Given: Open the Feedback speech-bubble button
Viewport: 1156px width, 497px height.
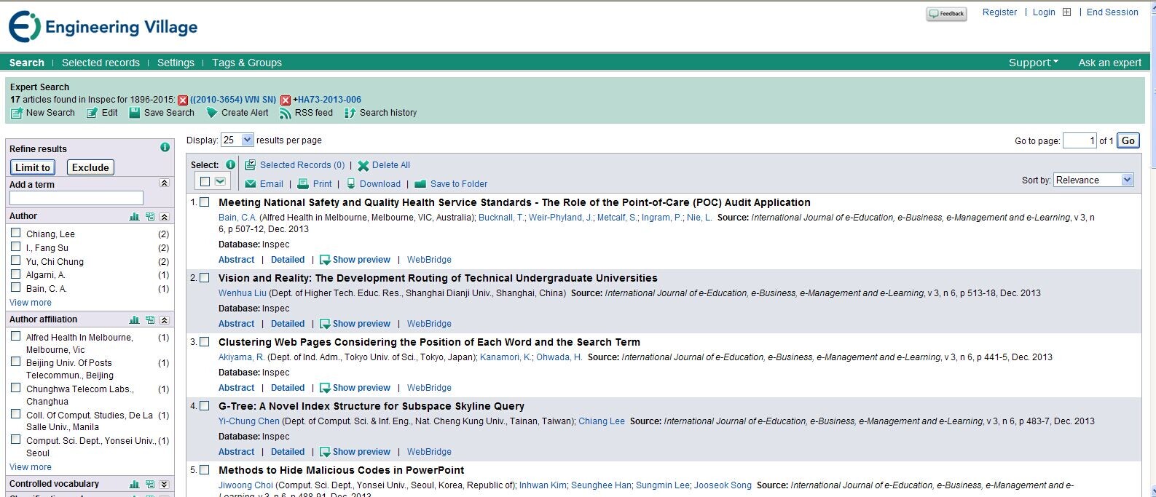Looking at the screenshot, I should (x=946, y=14).
